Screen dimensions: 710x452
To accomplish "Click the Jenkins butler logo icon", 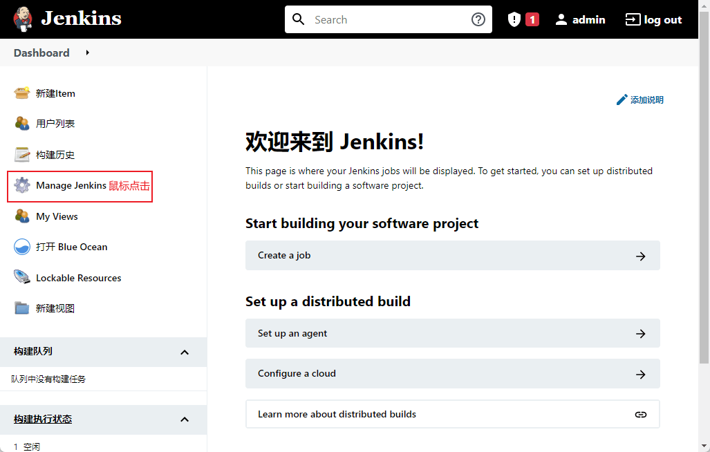I will pos(23,19).
